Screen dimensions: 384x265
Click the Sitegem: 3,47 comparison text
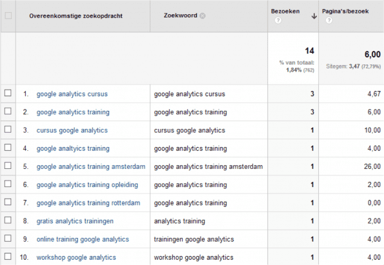click(x=354, y=66)
